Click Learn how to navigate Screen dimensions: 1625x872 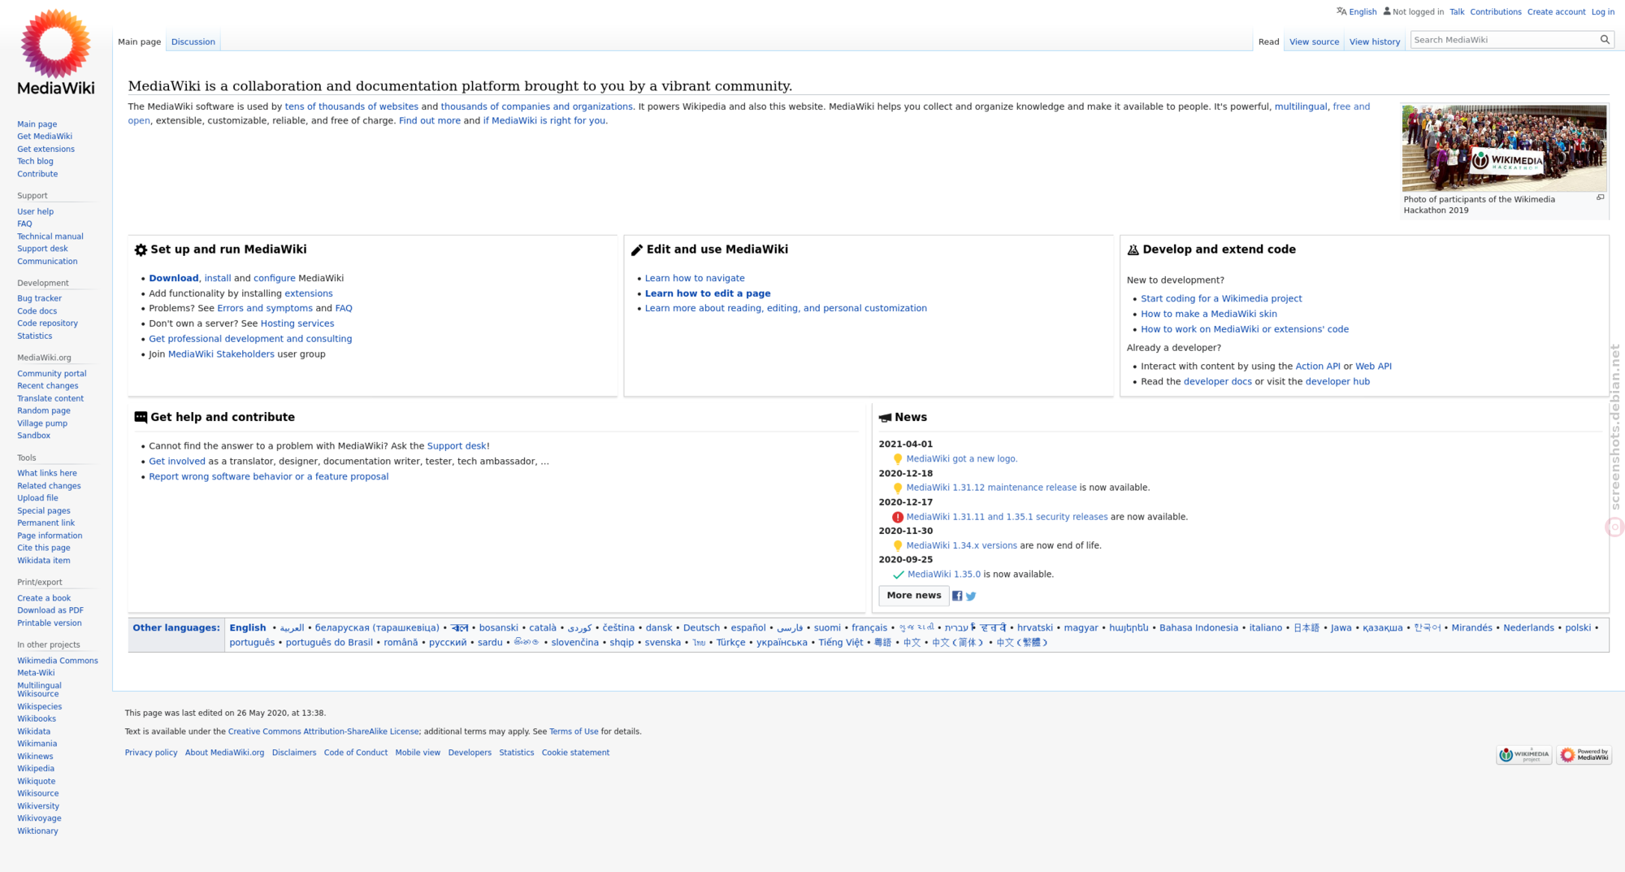(695, 278)
